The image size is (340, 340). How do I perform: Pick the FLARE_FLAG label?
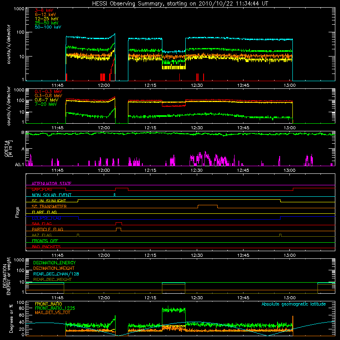coord(44,212)
